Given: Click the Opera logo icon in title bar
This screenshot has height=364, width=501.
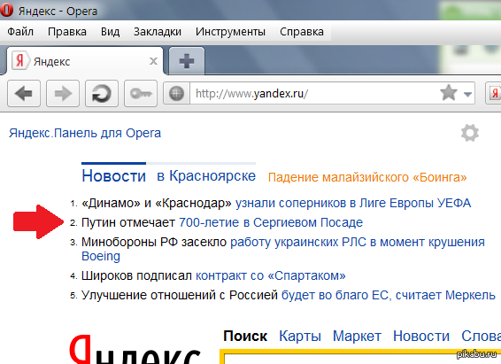Looking at the screenshot, I should point(6,10).
